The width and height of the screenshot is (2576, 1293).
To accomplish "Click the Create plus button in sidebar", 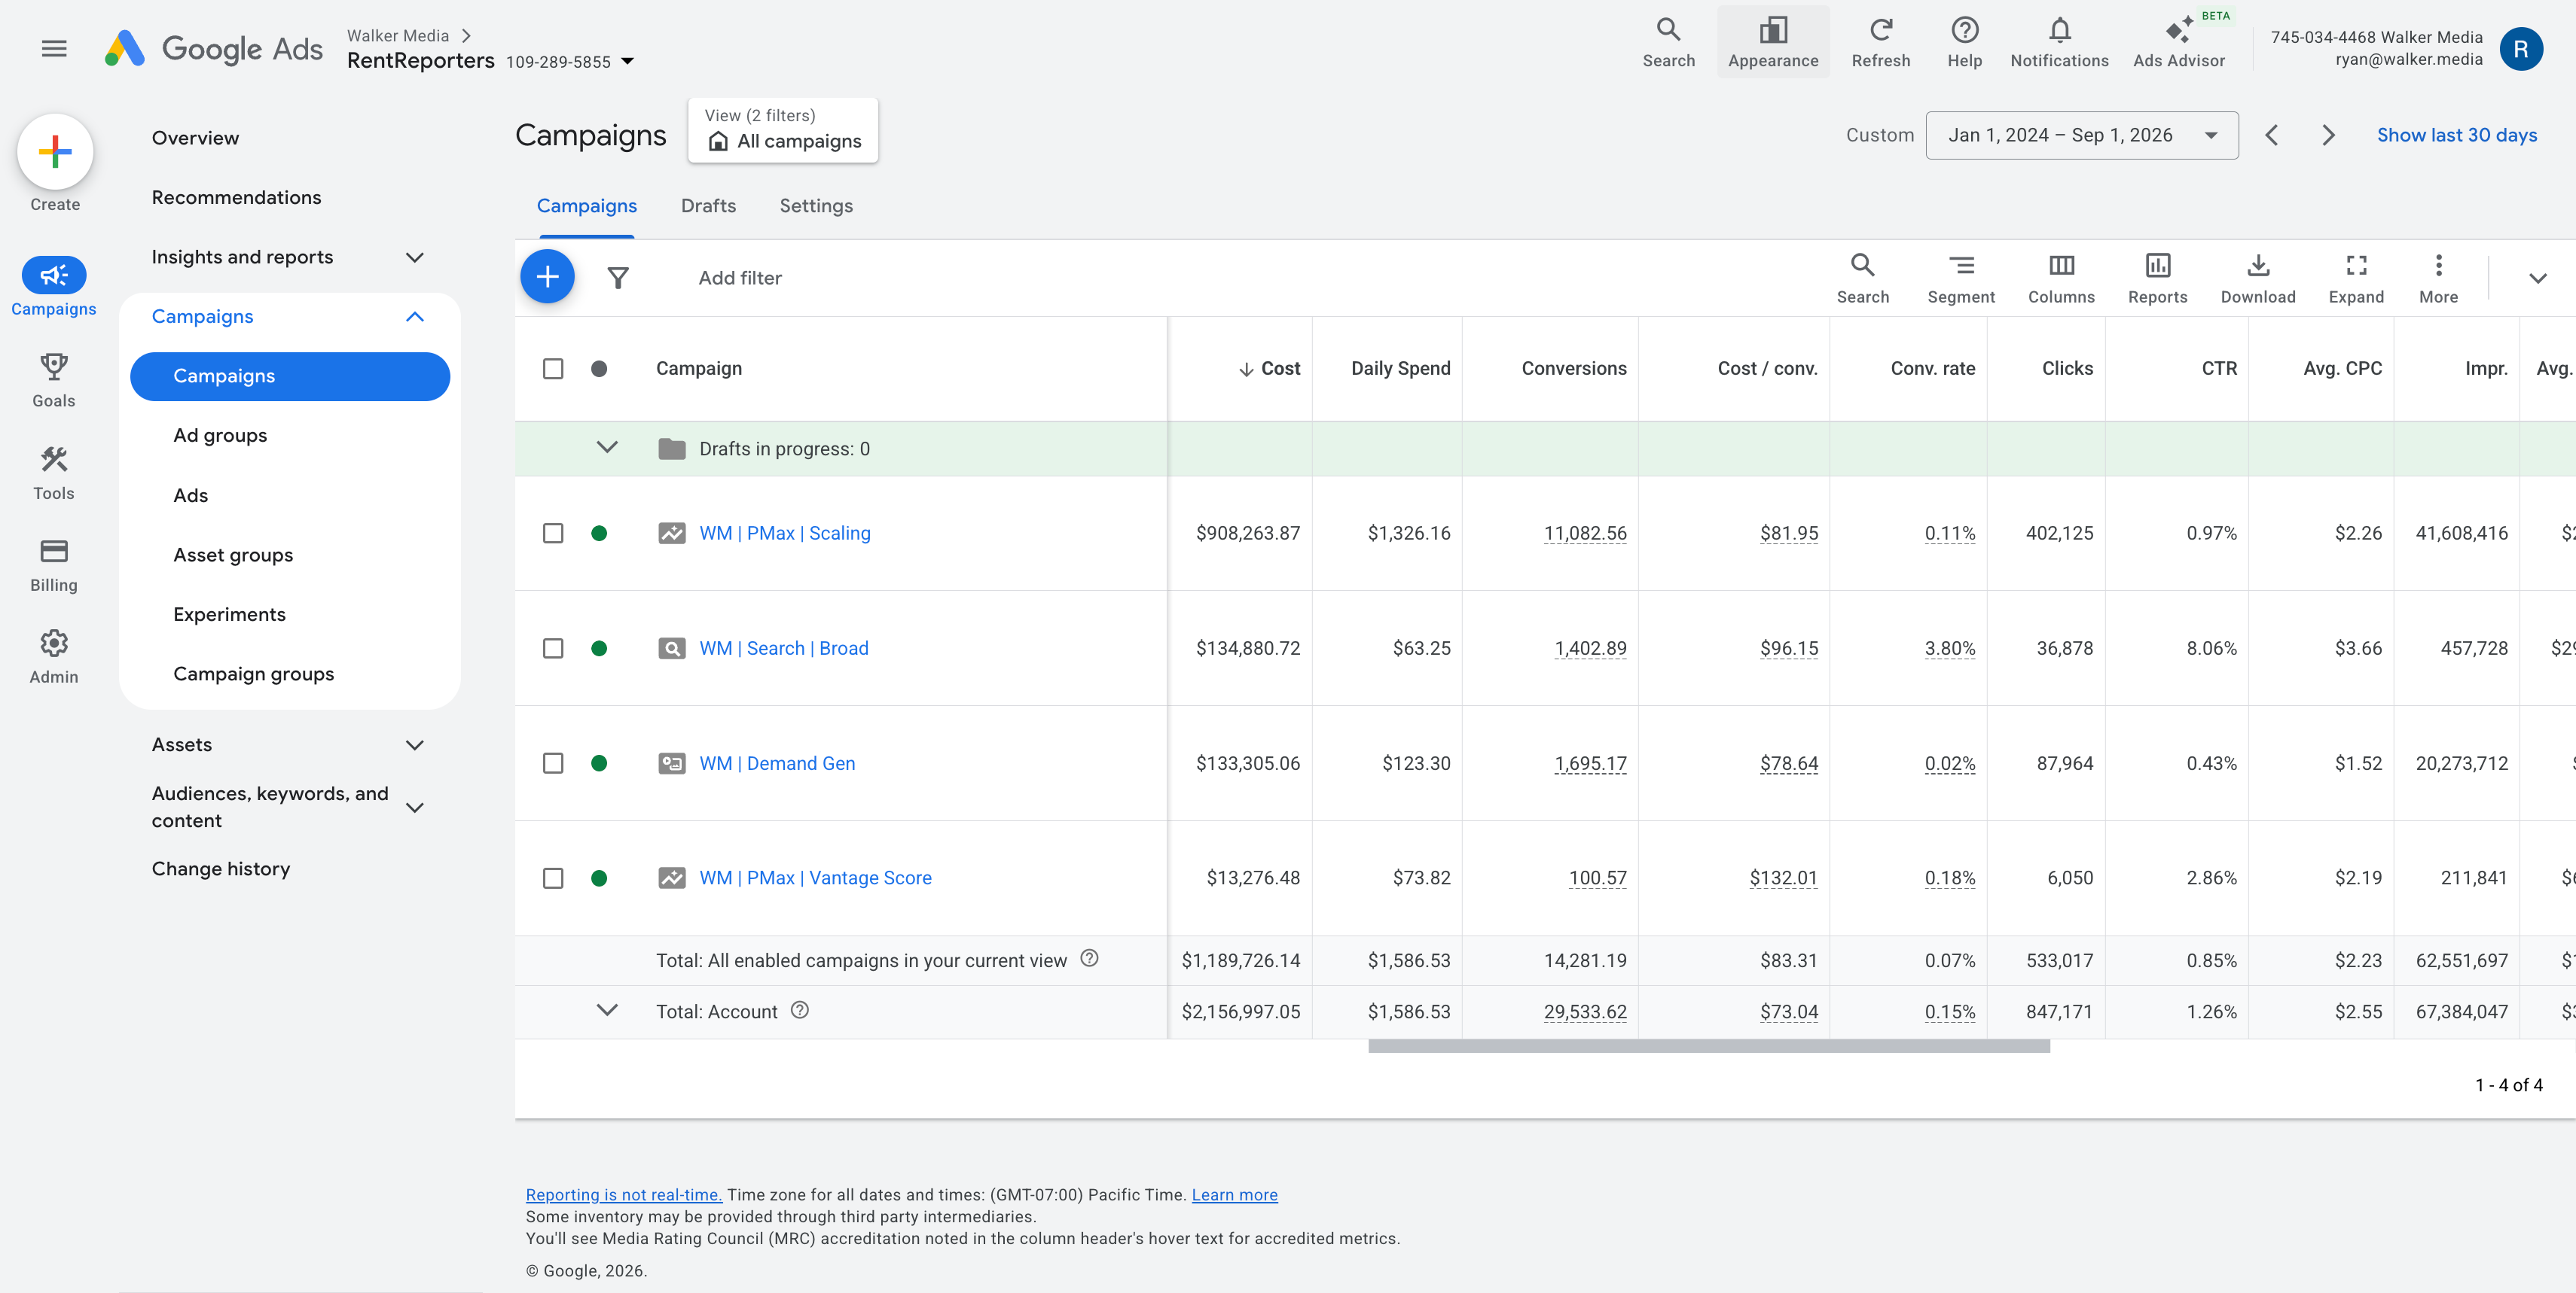I will click(x=55, y=152).
